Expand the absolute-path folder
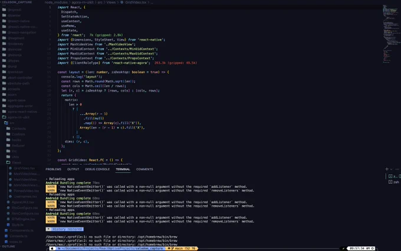This screenshot has width=401, height=251. (18, 83)
